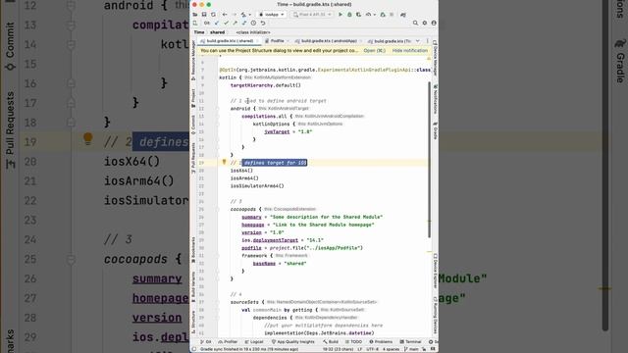This screenshot has width=628, height=353.
Task: Open Notifications panel on right strip
Action: pyautogui.click(x=435, y=98)
